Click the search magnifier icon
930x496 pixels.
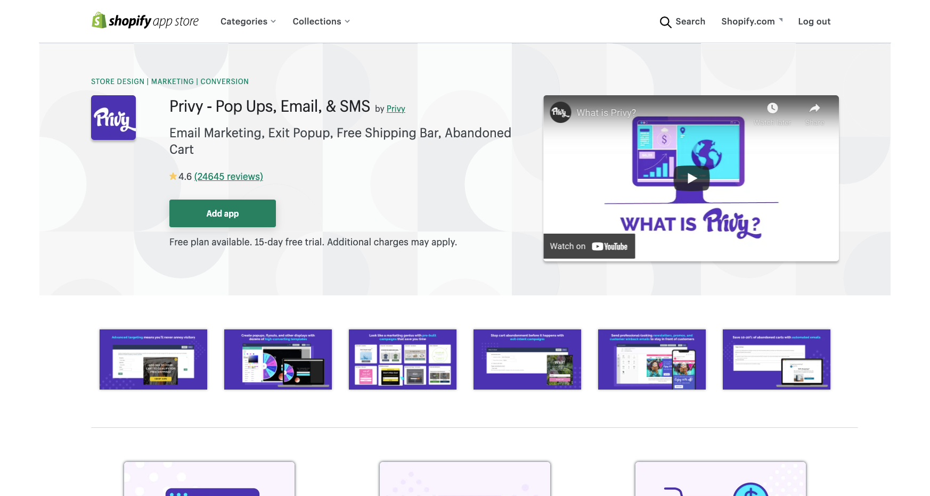(x=665, y=22)
